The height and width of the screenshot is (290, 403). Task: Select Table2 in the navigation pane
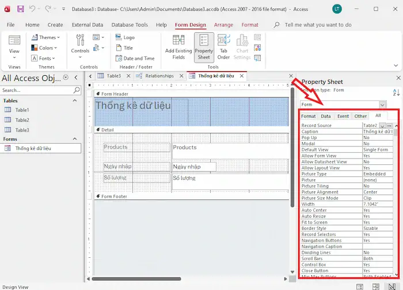(x=22, y=120)
